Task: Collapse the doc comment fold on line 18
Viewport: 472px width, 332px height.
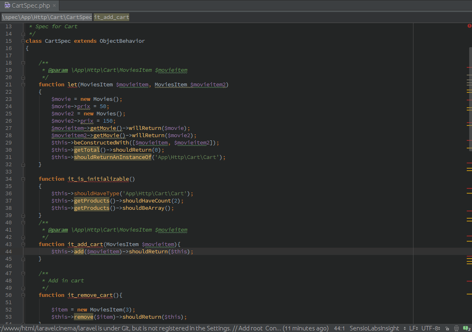Action: coord(23,63)
